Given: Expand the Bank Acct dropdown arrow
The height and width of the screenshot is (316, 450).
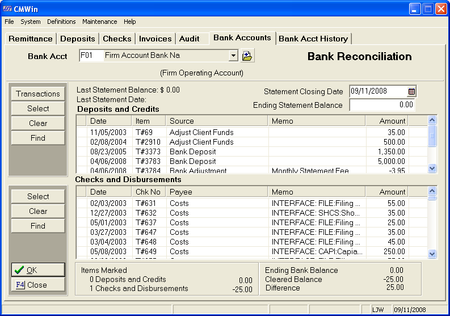Looking at the screenshot, I should click(233, 56).
